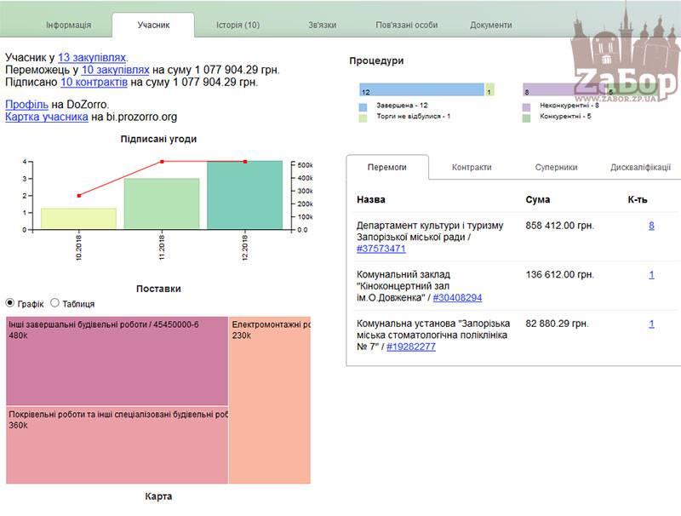Click win count 8 for Департамент культури

[x=651, y=226]
